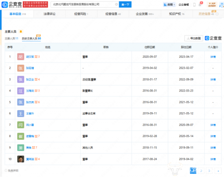
Task: Click the info icon beside 历史信息
Action: [x=217, y=14]
